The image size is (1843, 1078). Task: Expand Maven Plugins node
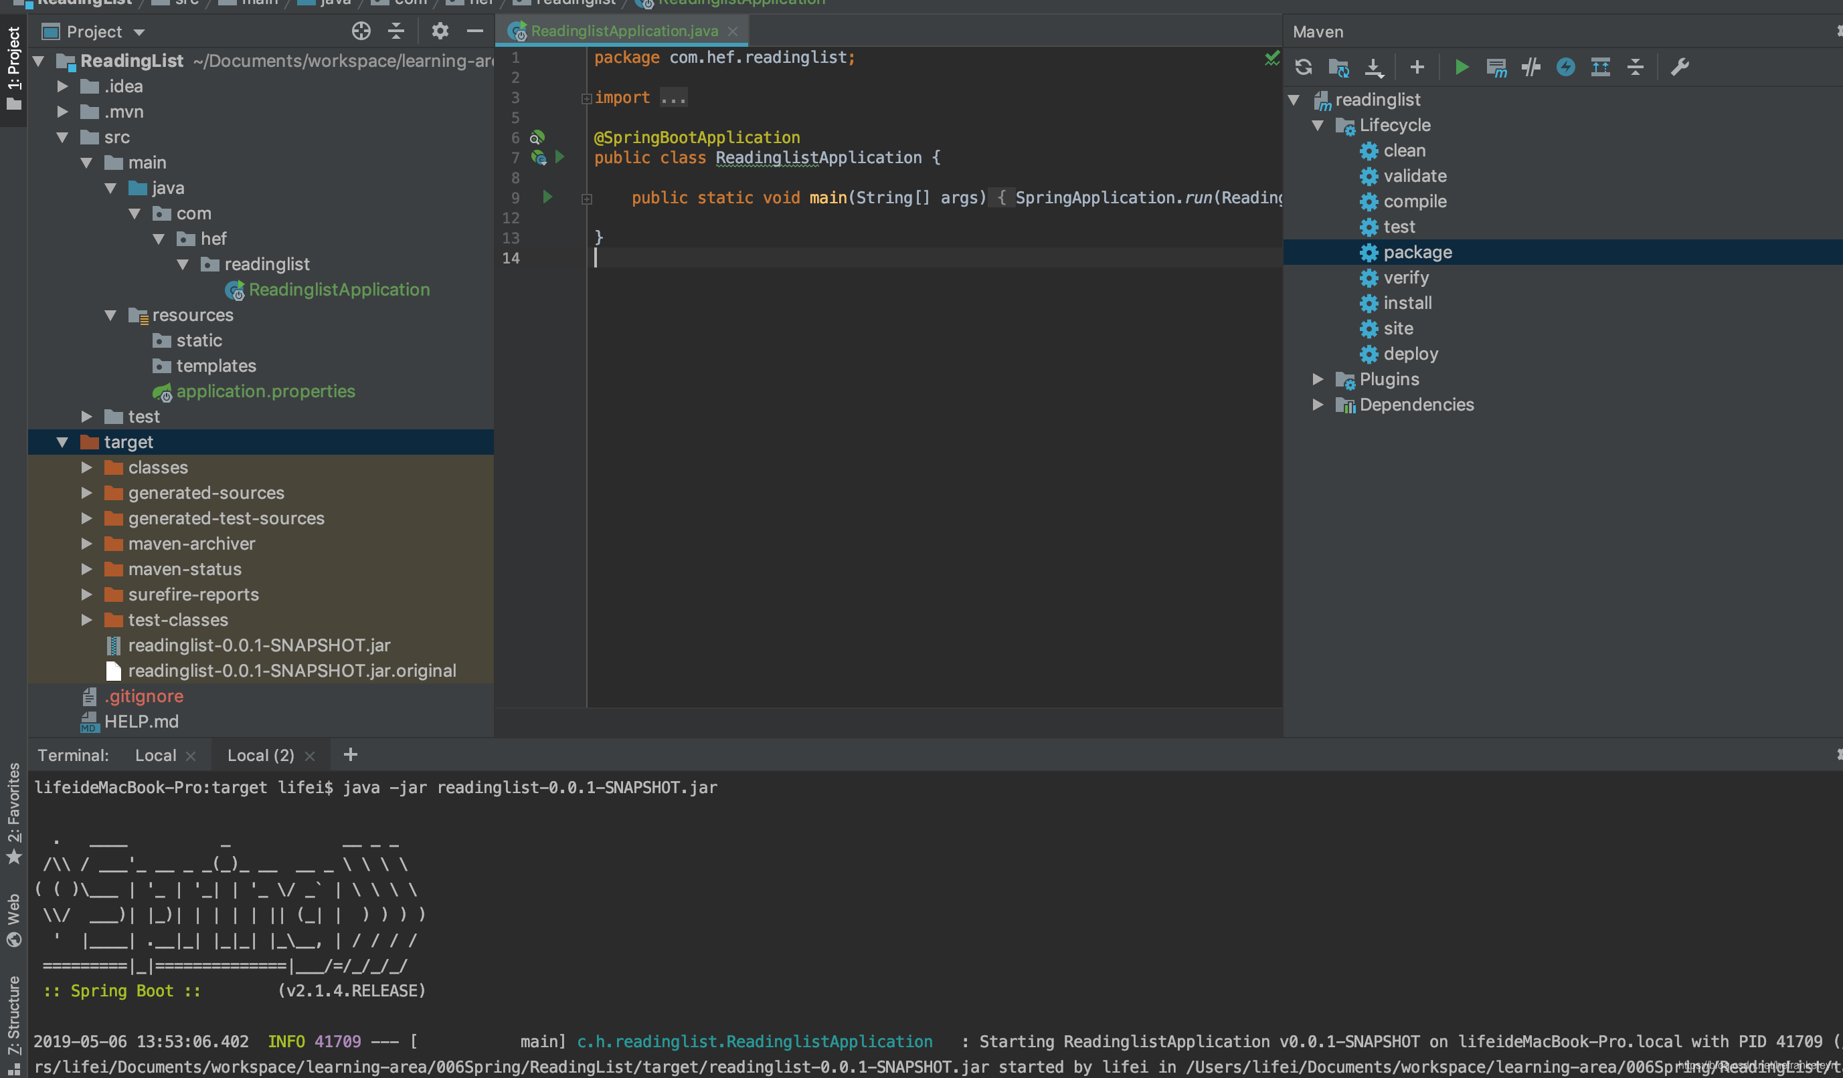tap(1318, 379)
